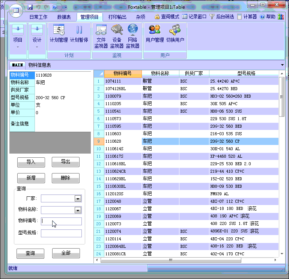Click the 导入 import button
This screenshot has width=289, height=279.
[x=31, y=162]
